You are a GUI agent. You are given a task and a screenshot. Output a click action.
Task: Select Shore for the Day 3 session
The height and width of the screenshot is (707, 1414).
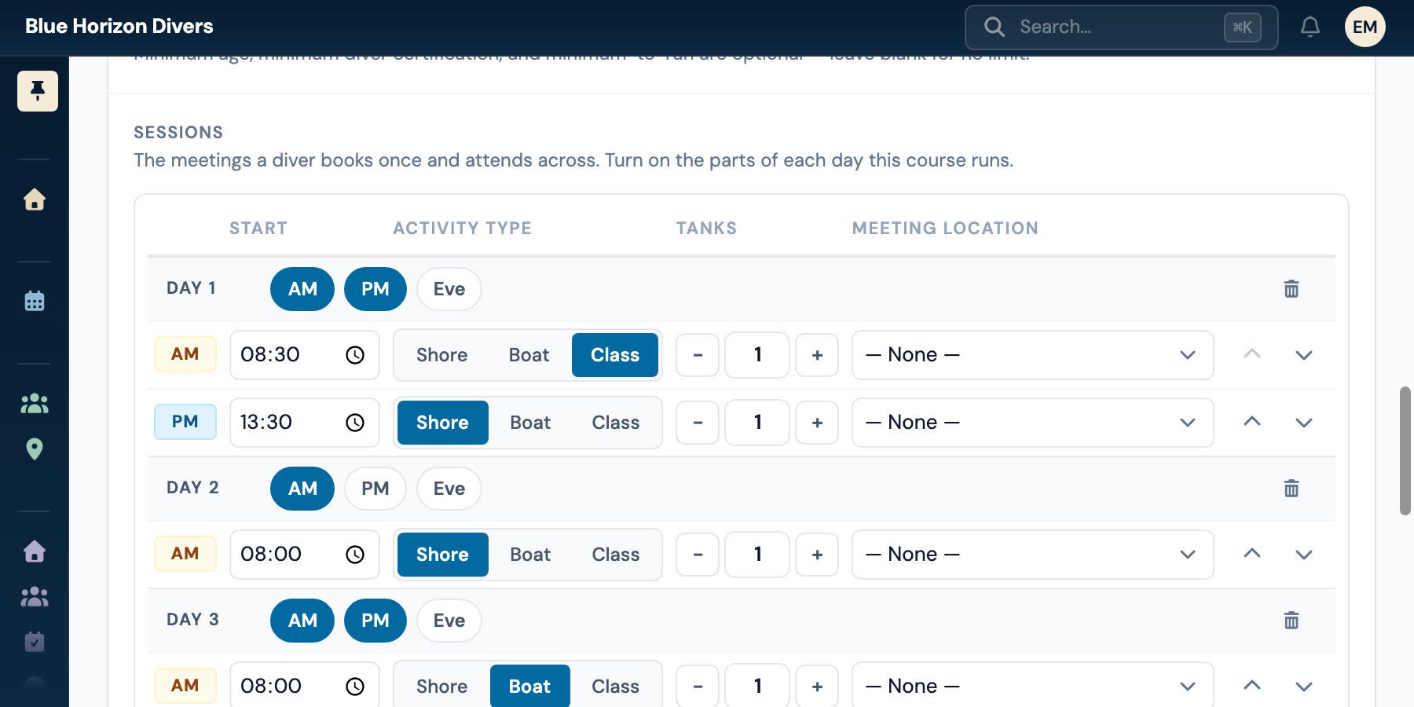(x=442, y=687)
